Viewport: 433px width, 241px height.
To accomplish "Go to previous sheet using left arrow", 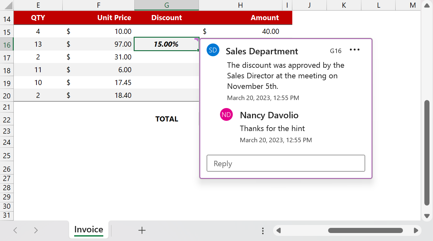I will 15,230.
